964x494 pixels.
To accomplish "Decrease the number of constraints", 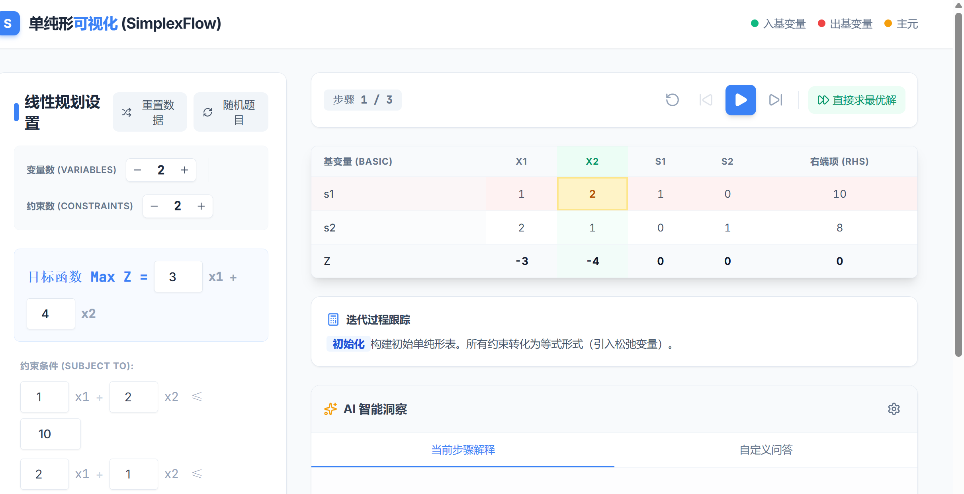I will pyautogui.click(x=154, y=206).
